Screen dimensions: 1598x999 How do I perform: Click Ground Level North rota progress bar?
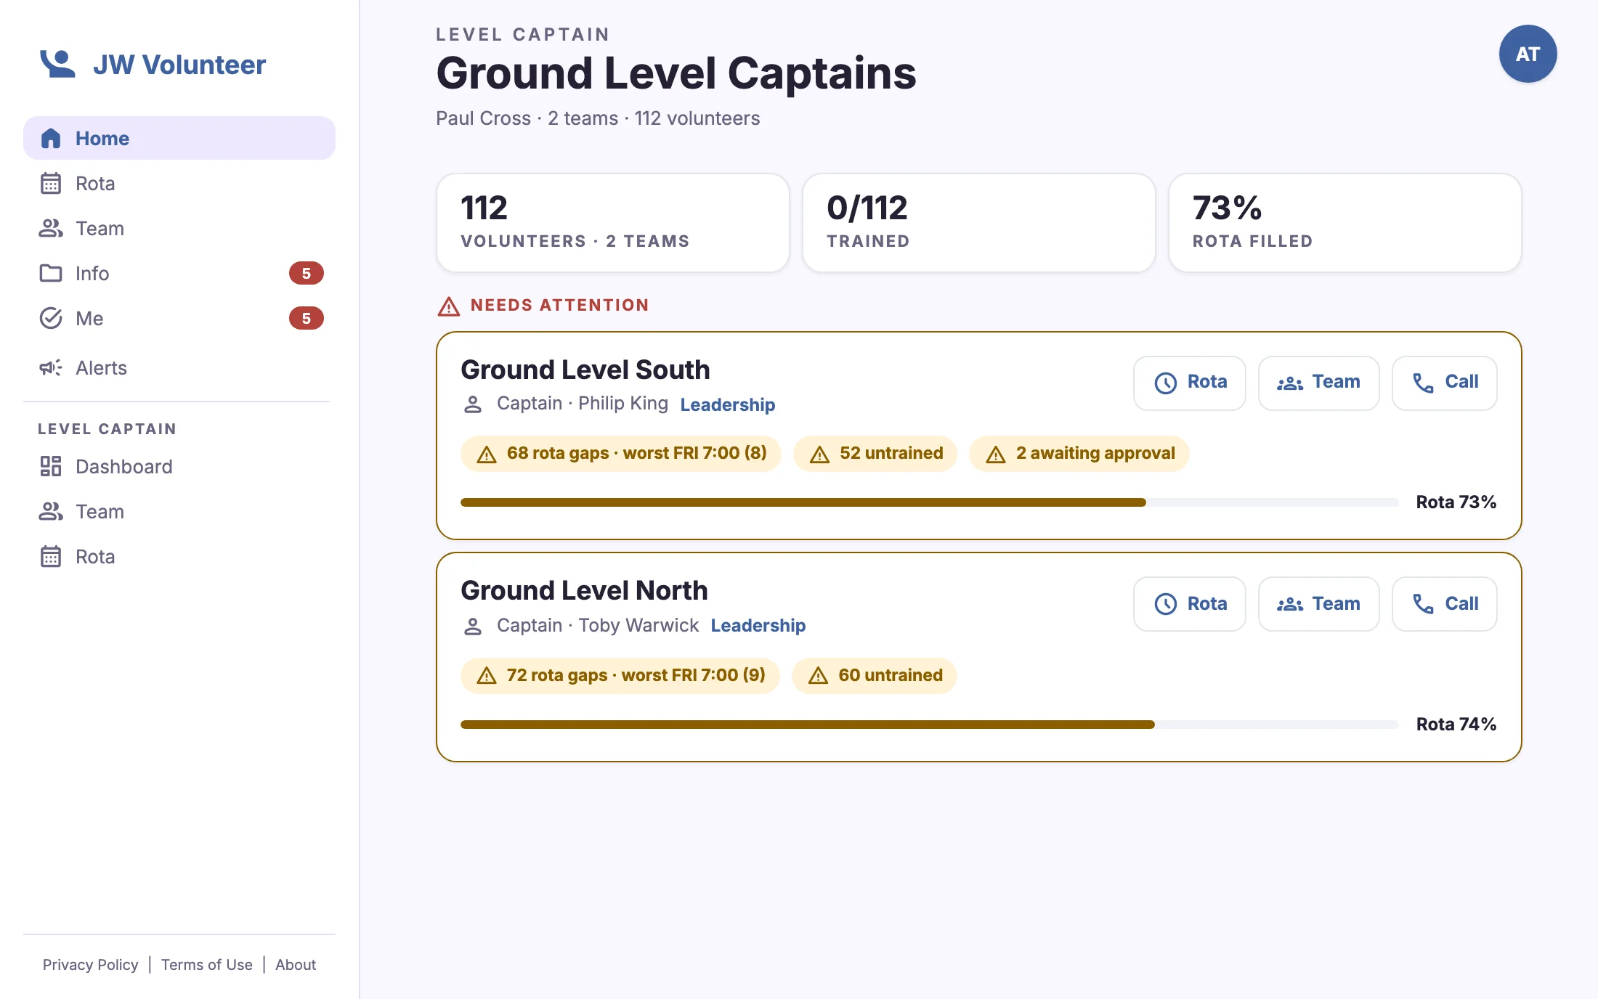click(x=930, y=725)
